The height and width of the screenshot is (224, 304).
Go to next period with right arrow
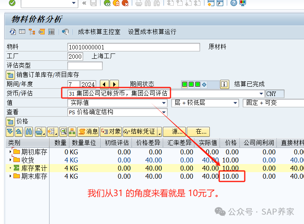click(x=114, y=84)
